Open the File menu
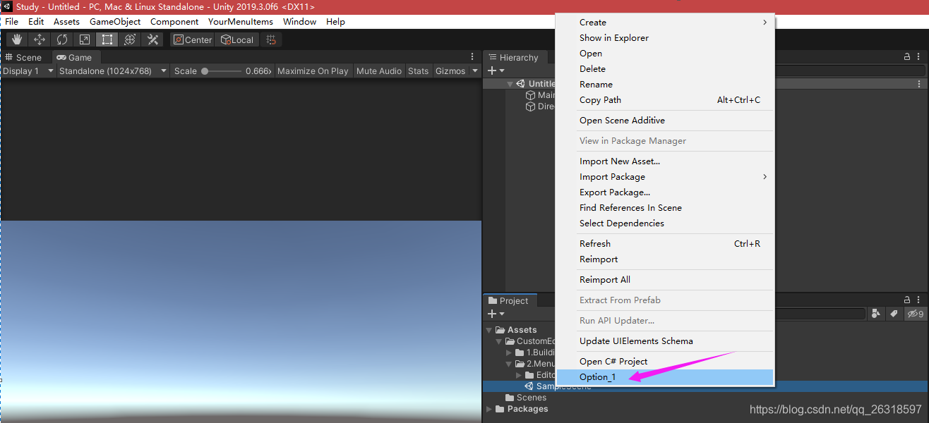929x423 pixels. (11, 22)
